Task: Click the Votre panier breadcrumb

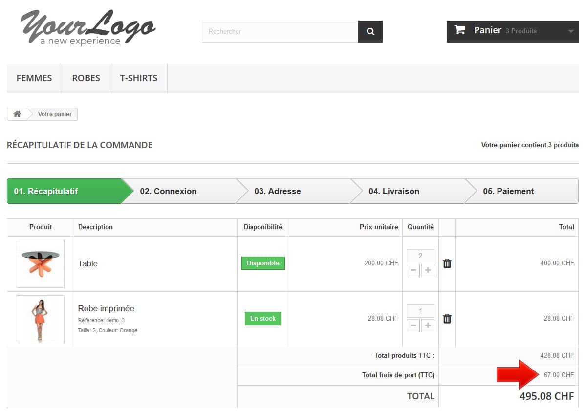Action: [x=55, y=114]
